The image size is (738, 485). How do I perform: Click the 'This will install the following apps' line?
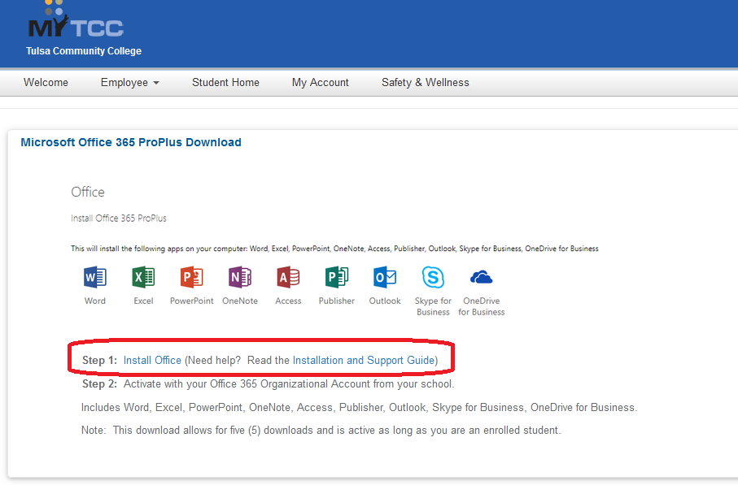(334, 249)
